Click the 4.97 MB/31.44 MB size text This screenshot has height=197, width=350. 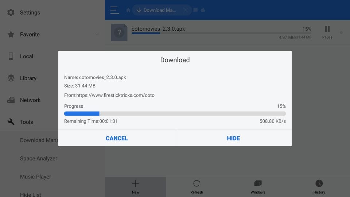coord(295,37)
